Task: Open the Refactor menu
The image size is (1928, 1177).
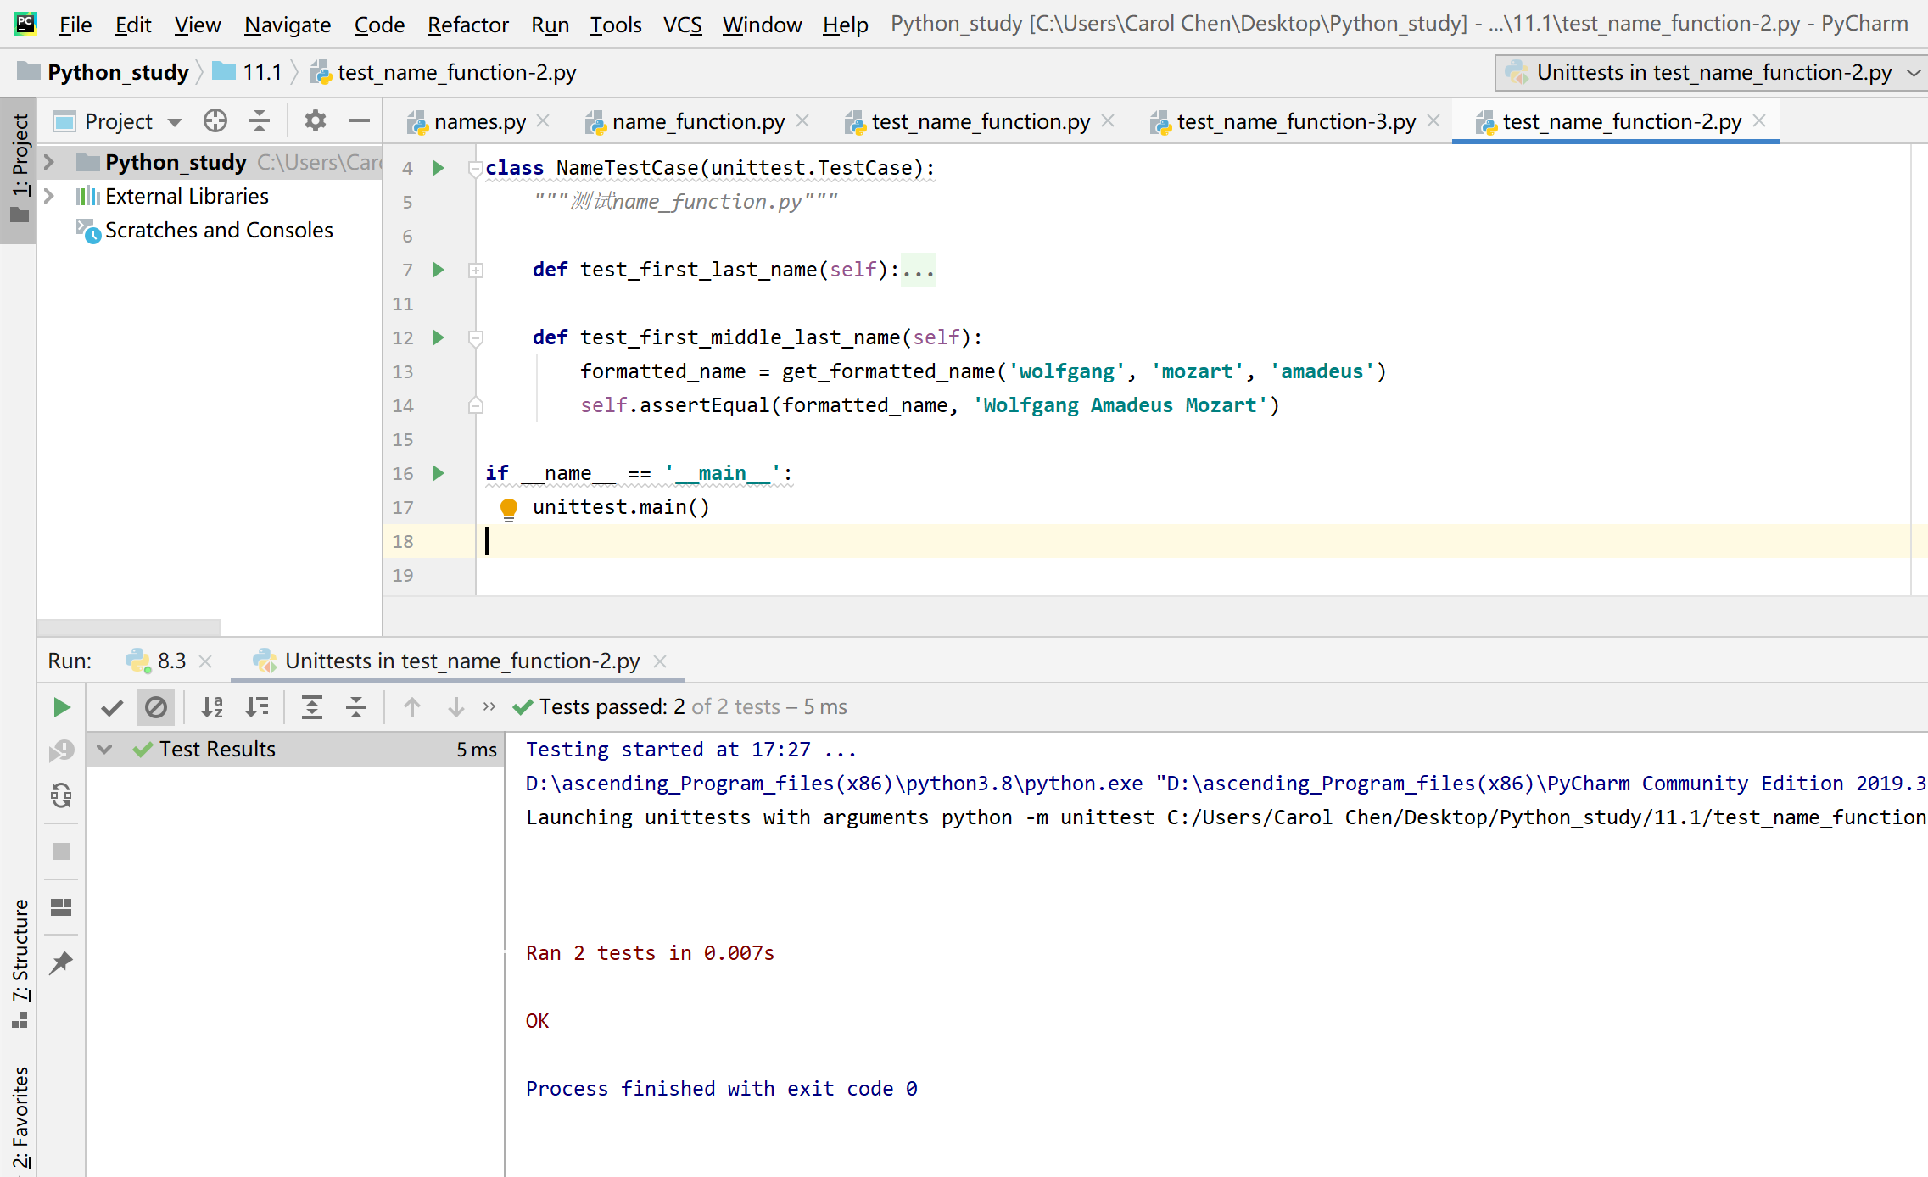Action: coord(467,25)
